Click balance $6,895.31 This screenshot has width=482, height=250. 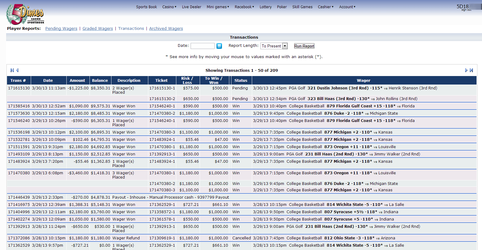100,132
